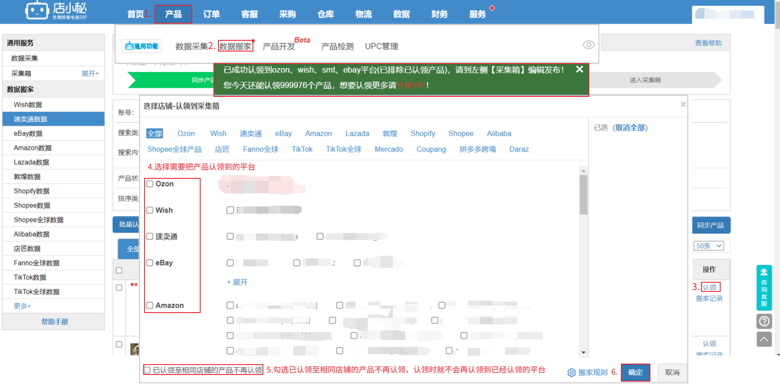Open the 物流 top menu
The width and height of the screenshot is (780, 392).
pos(363,14)
